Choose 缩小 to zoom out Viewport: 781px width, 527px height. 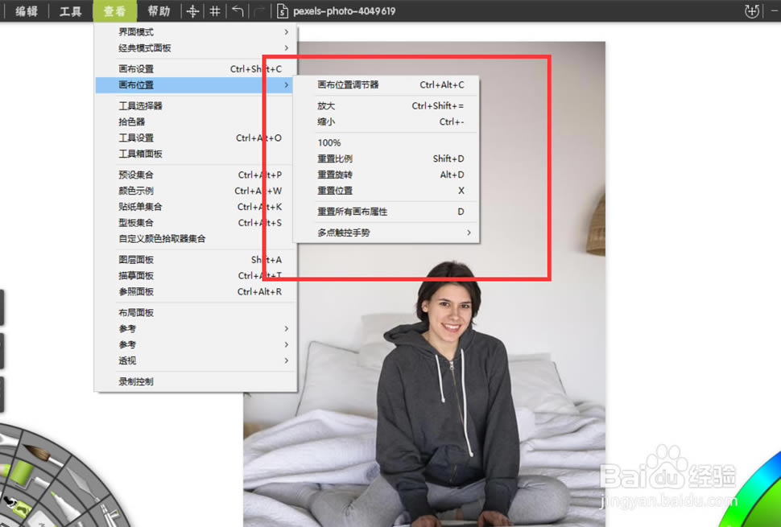pyautogui.click(x=386, y=121)
